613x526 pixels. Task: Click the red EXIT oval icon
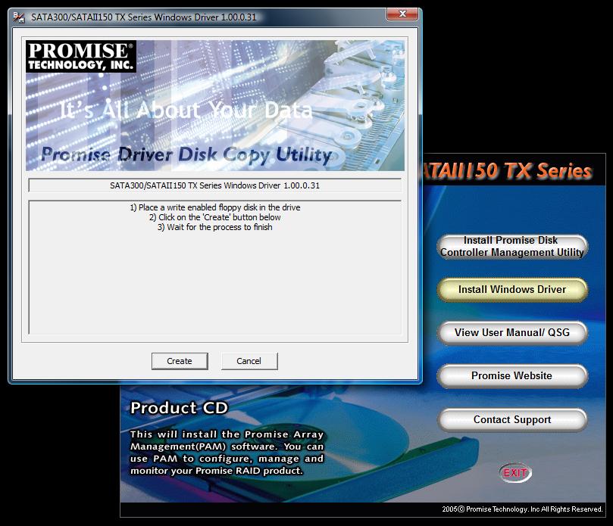(515, 473)
